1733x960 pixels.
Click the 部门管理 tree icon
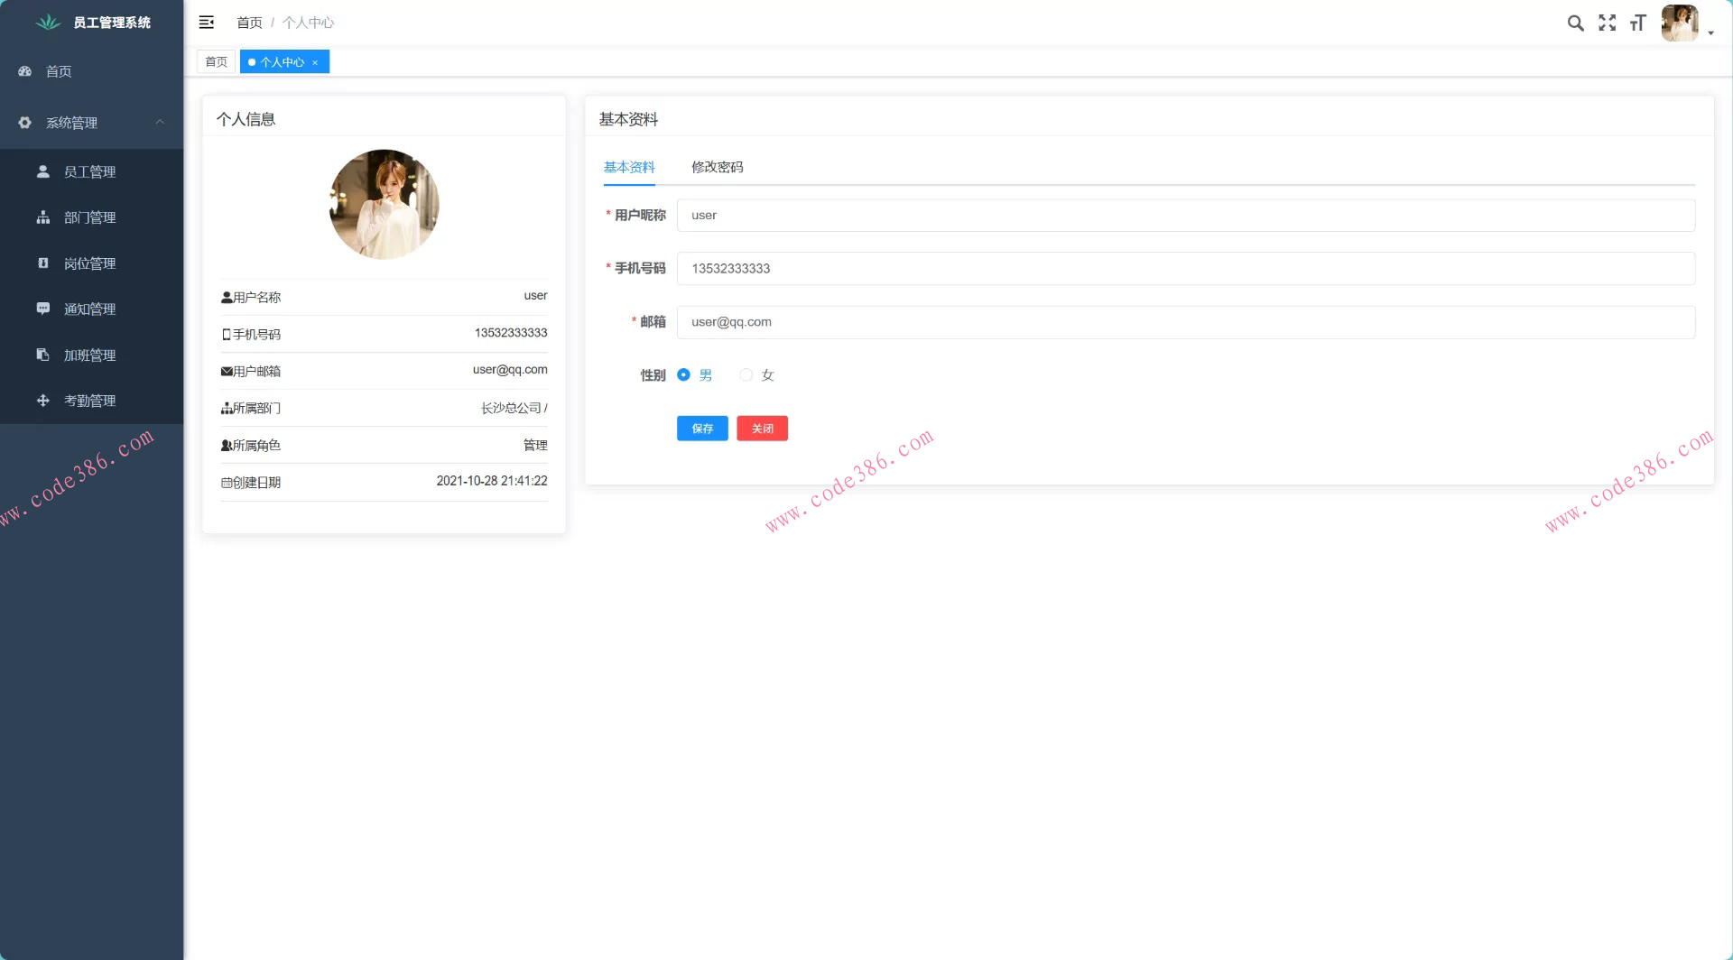click(x=42, y=217)
